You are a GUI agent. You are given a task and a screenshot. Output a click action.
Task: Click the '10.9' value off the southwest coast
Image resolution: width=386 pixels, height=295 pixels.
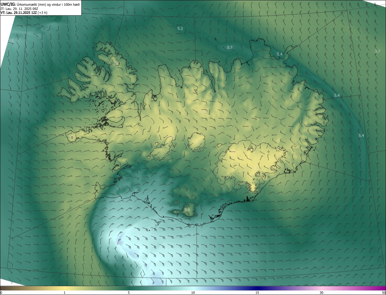pyautogui.click(x=120, y=243)
